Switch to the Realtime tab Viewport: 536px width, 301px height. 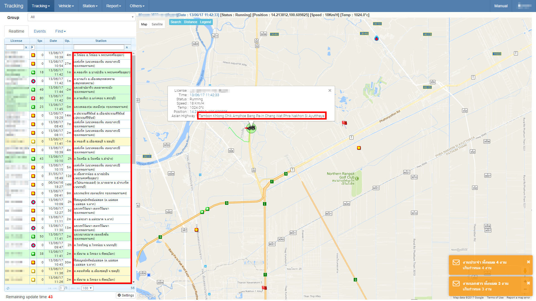tap(16, 31)
